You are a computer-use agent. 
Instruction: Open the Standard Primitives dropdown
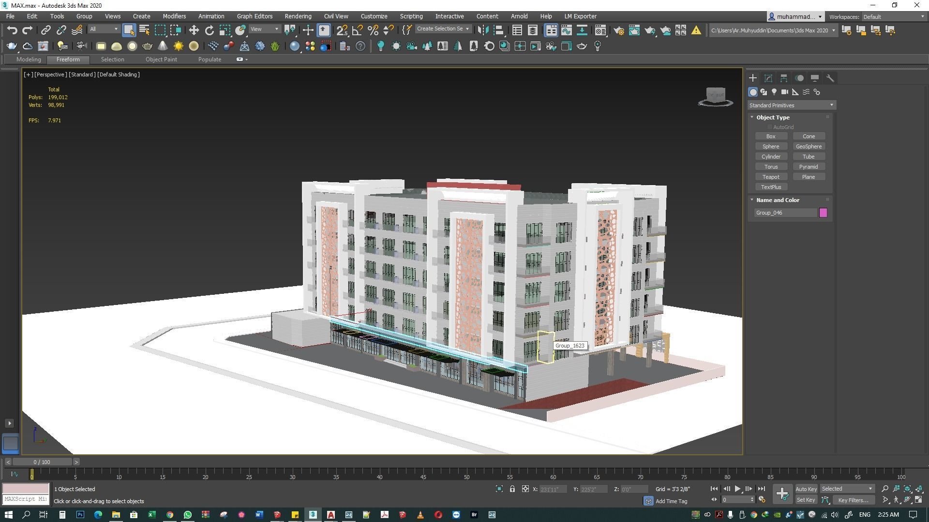(x=791, y=105)
